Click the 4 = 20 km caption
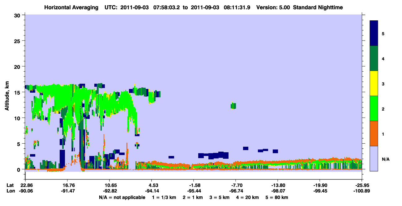402x206 pixels. (x=247, y=197)
